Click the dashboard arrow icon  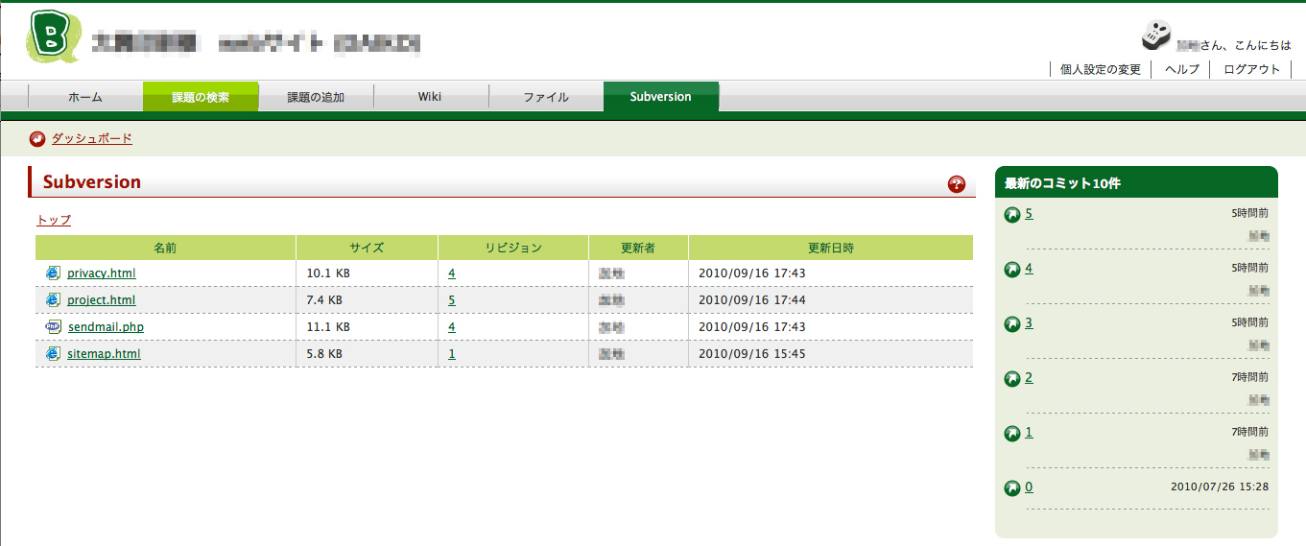(x=37, y=139)
